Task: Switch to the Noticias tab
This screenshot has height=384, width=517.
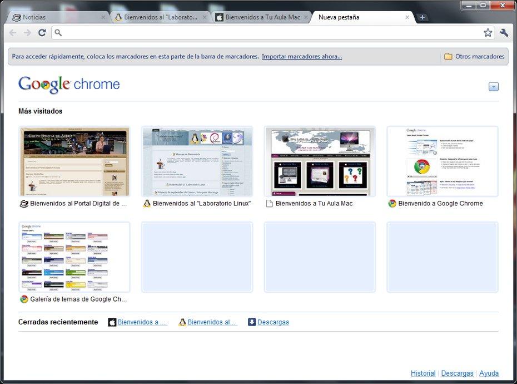Action: click(x=58, y=17)
